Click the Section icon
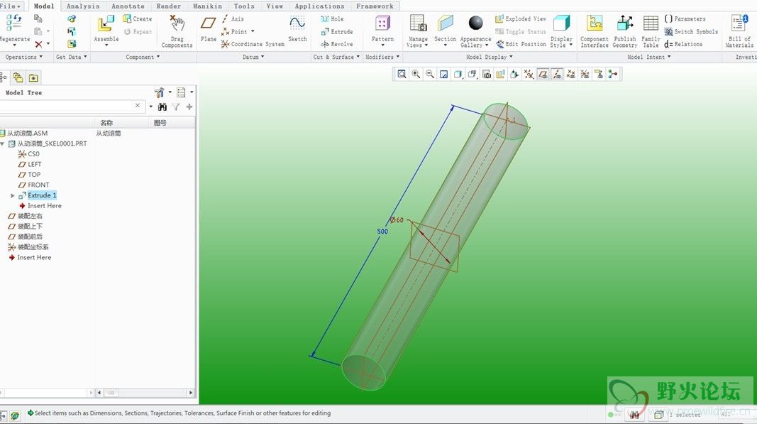The width and height of the screenshot is (757, 424). pyautogui.click(x=445, y=23)
